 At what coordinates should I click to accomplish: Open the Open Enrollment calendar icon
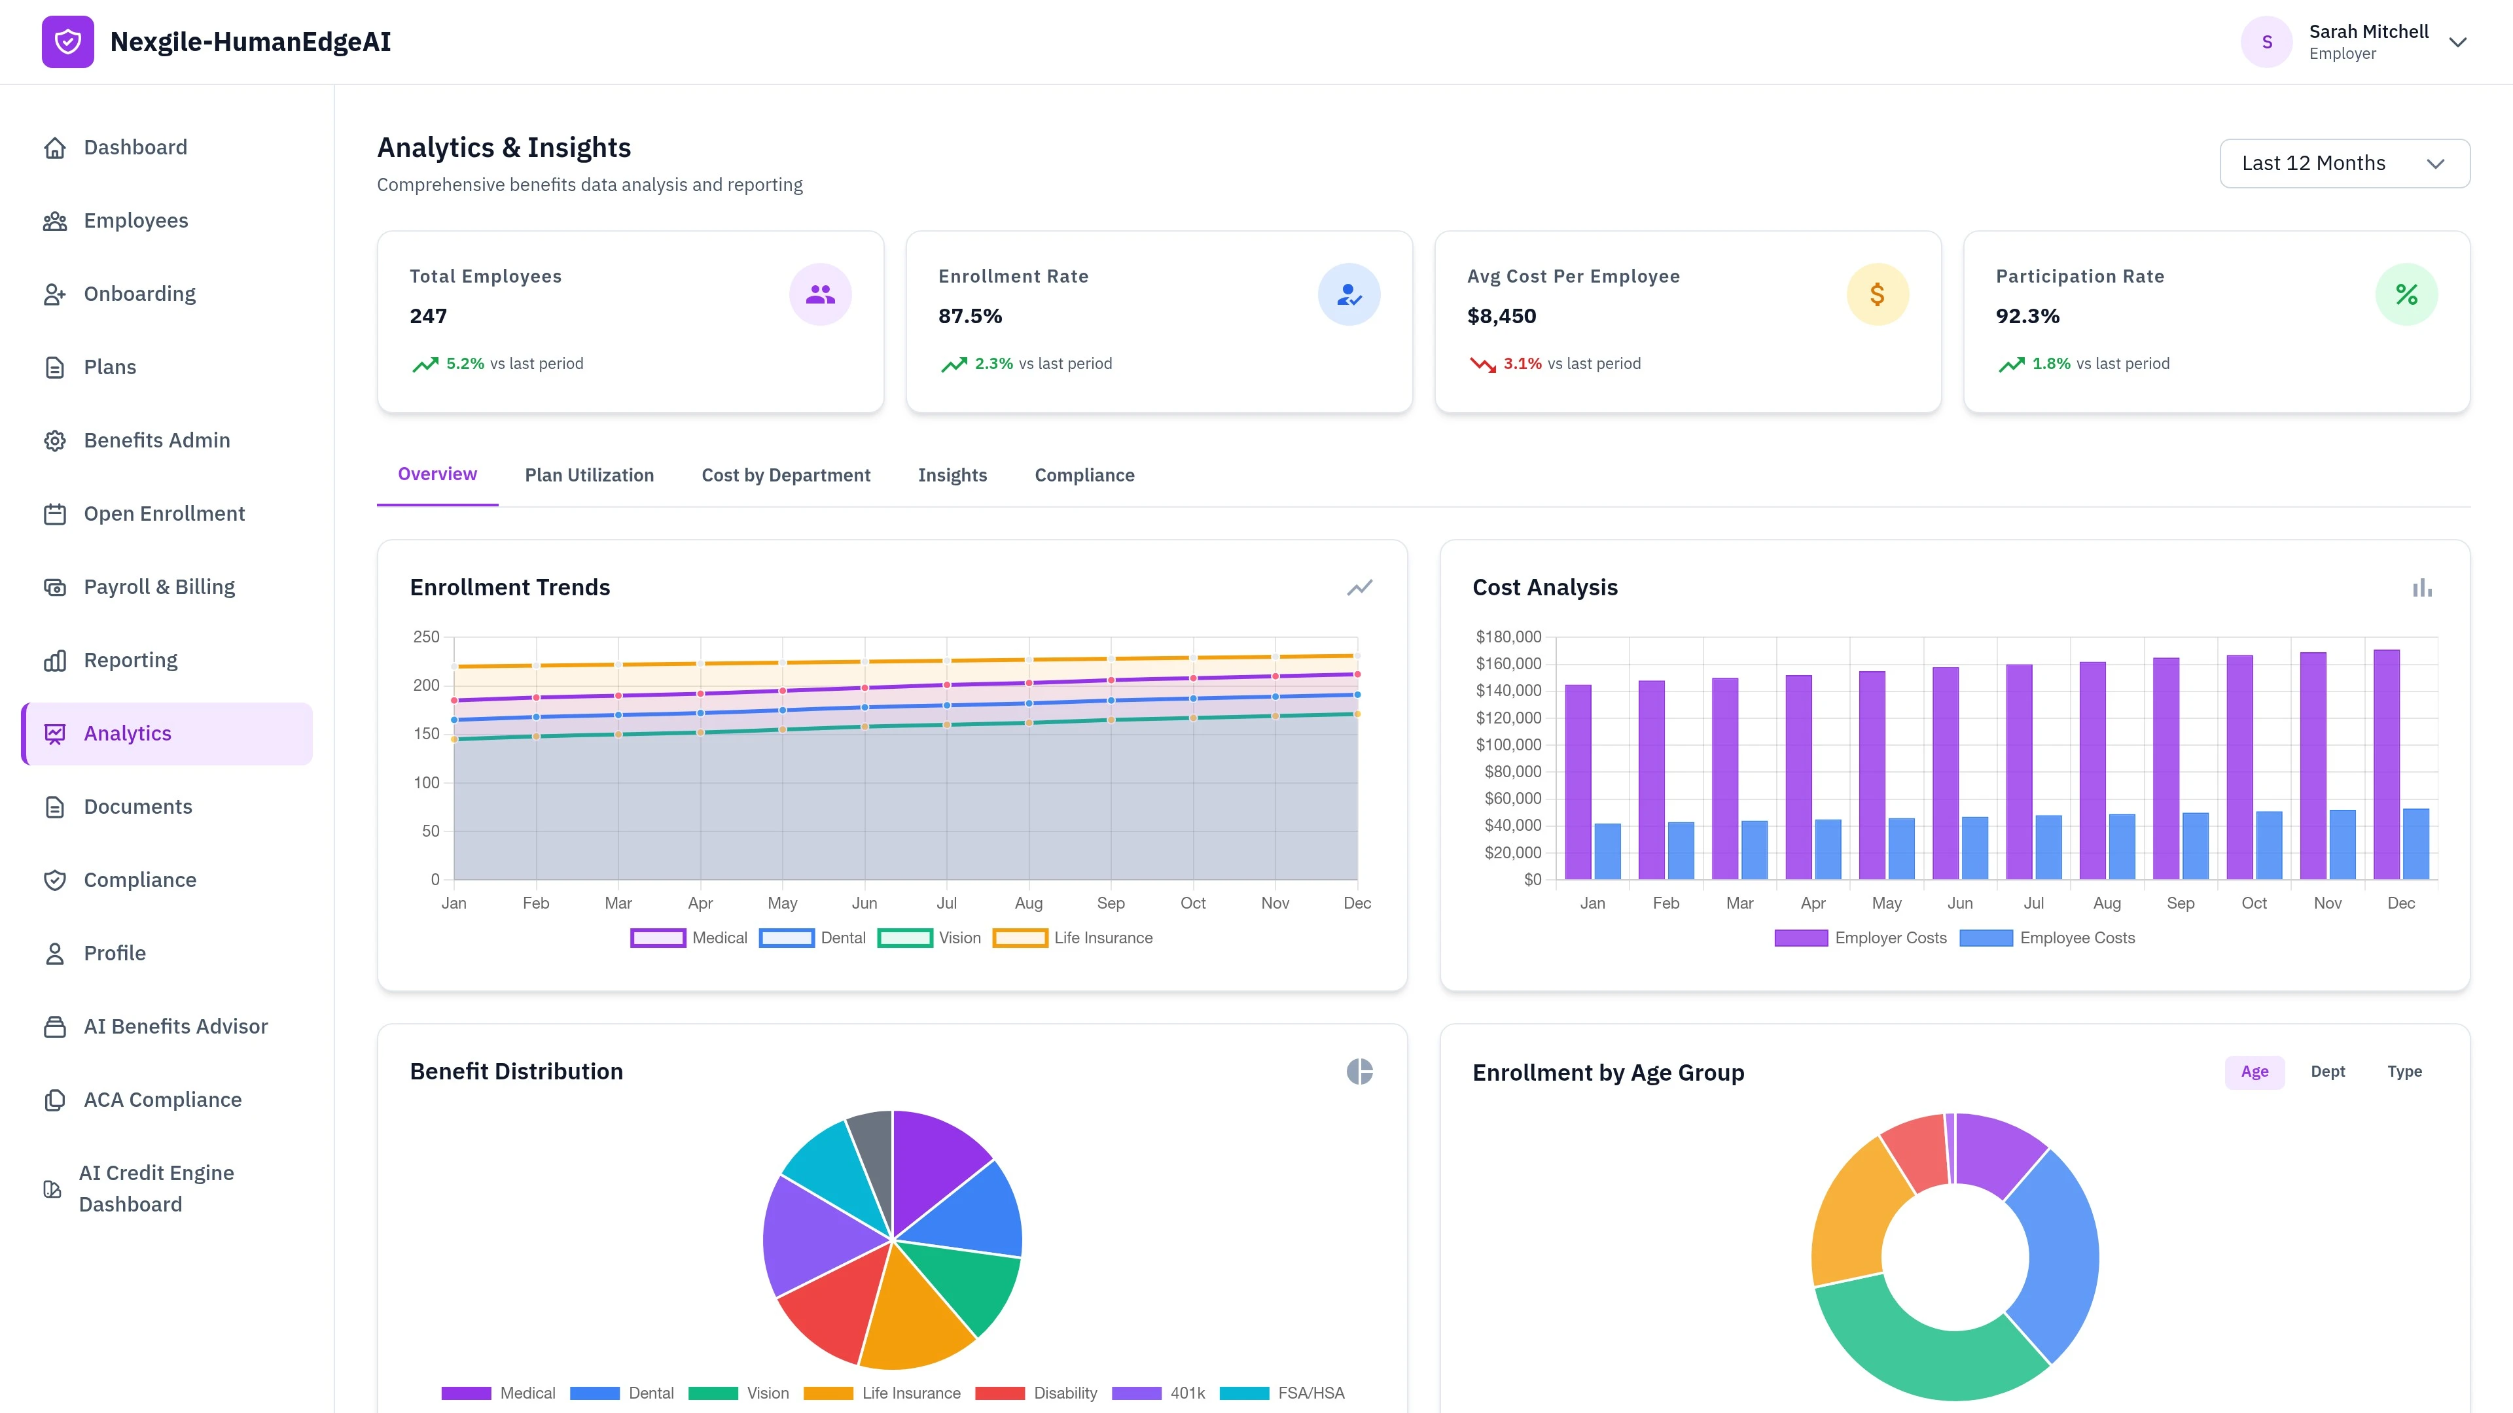[x=54, y=513]
